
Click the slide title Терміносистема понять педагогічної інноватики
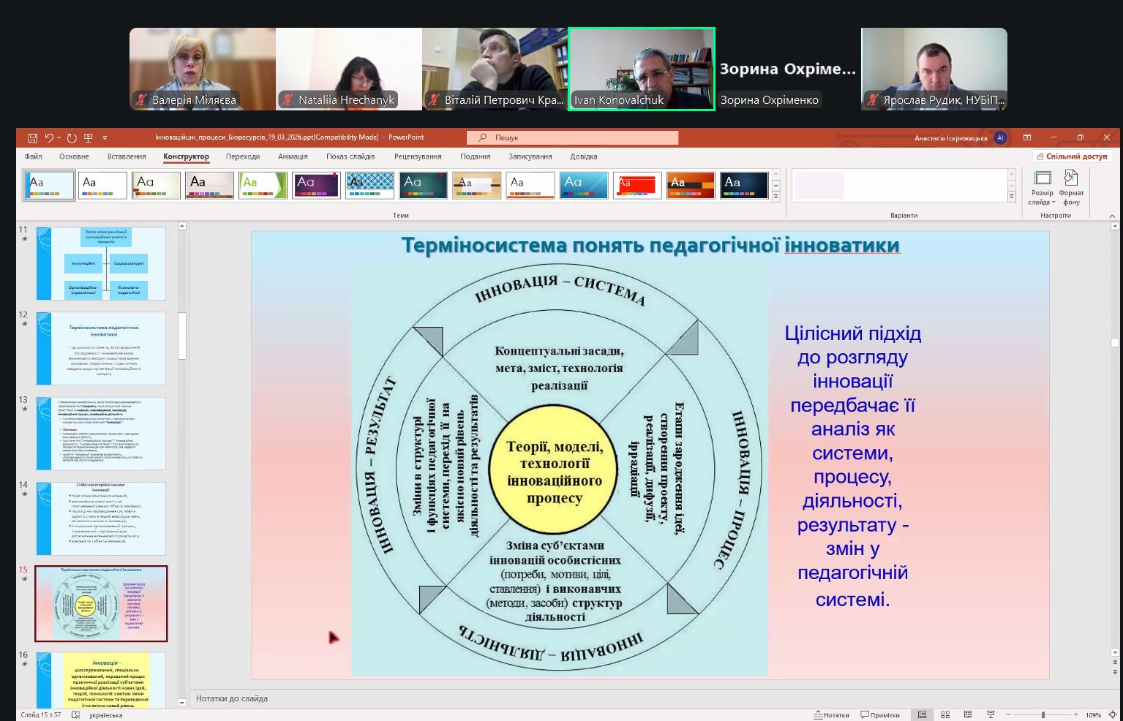click(x=650, y=246)
